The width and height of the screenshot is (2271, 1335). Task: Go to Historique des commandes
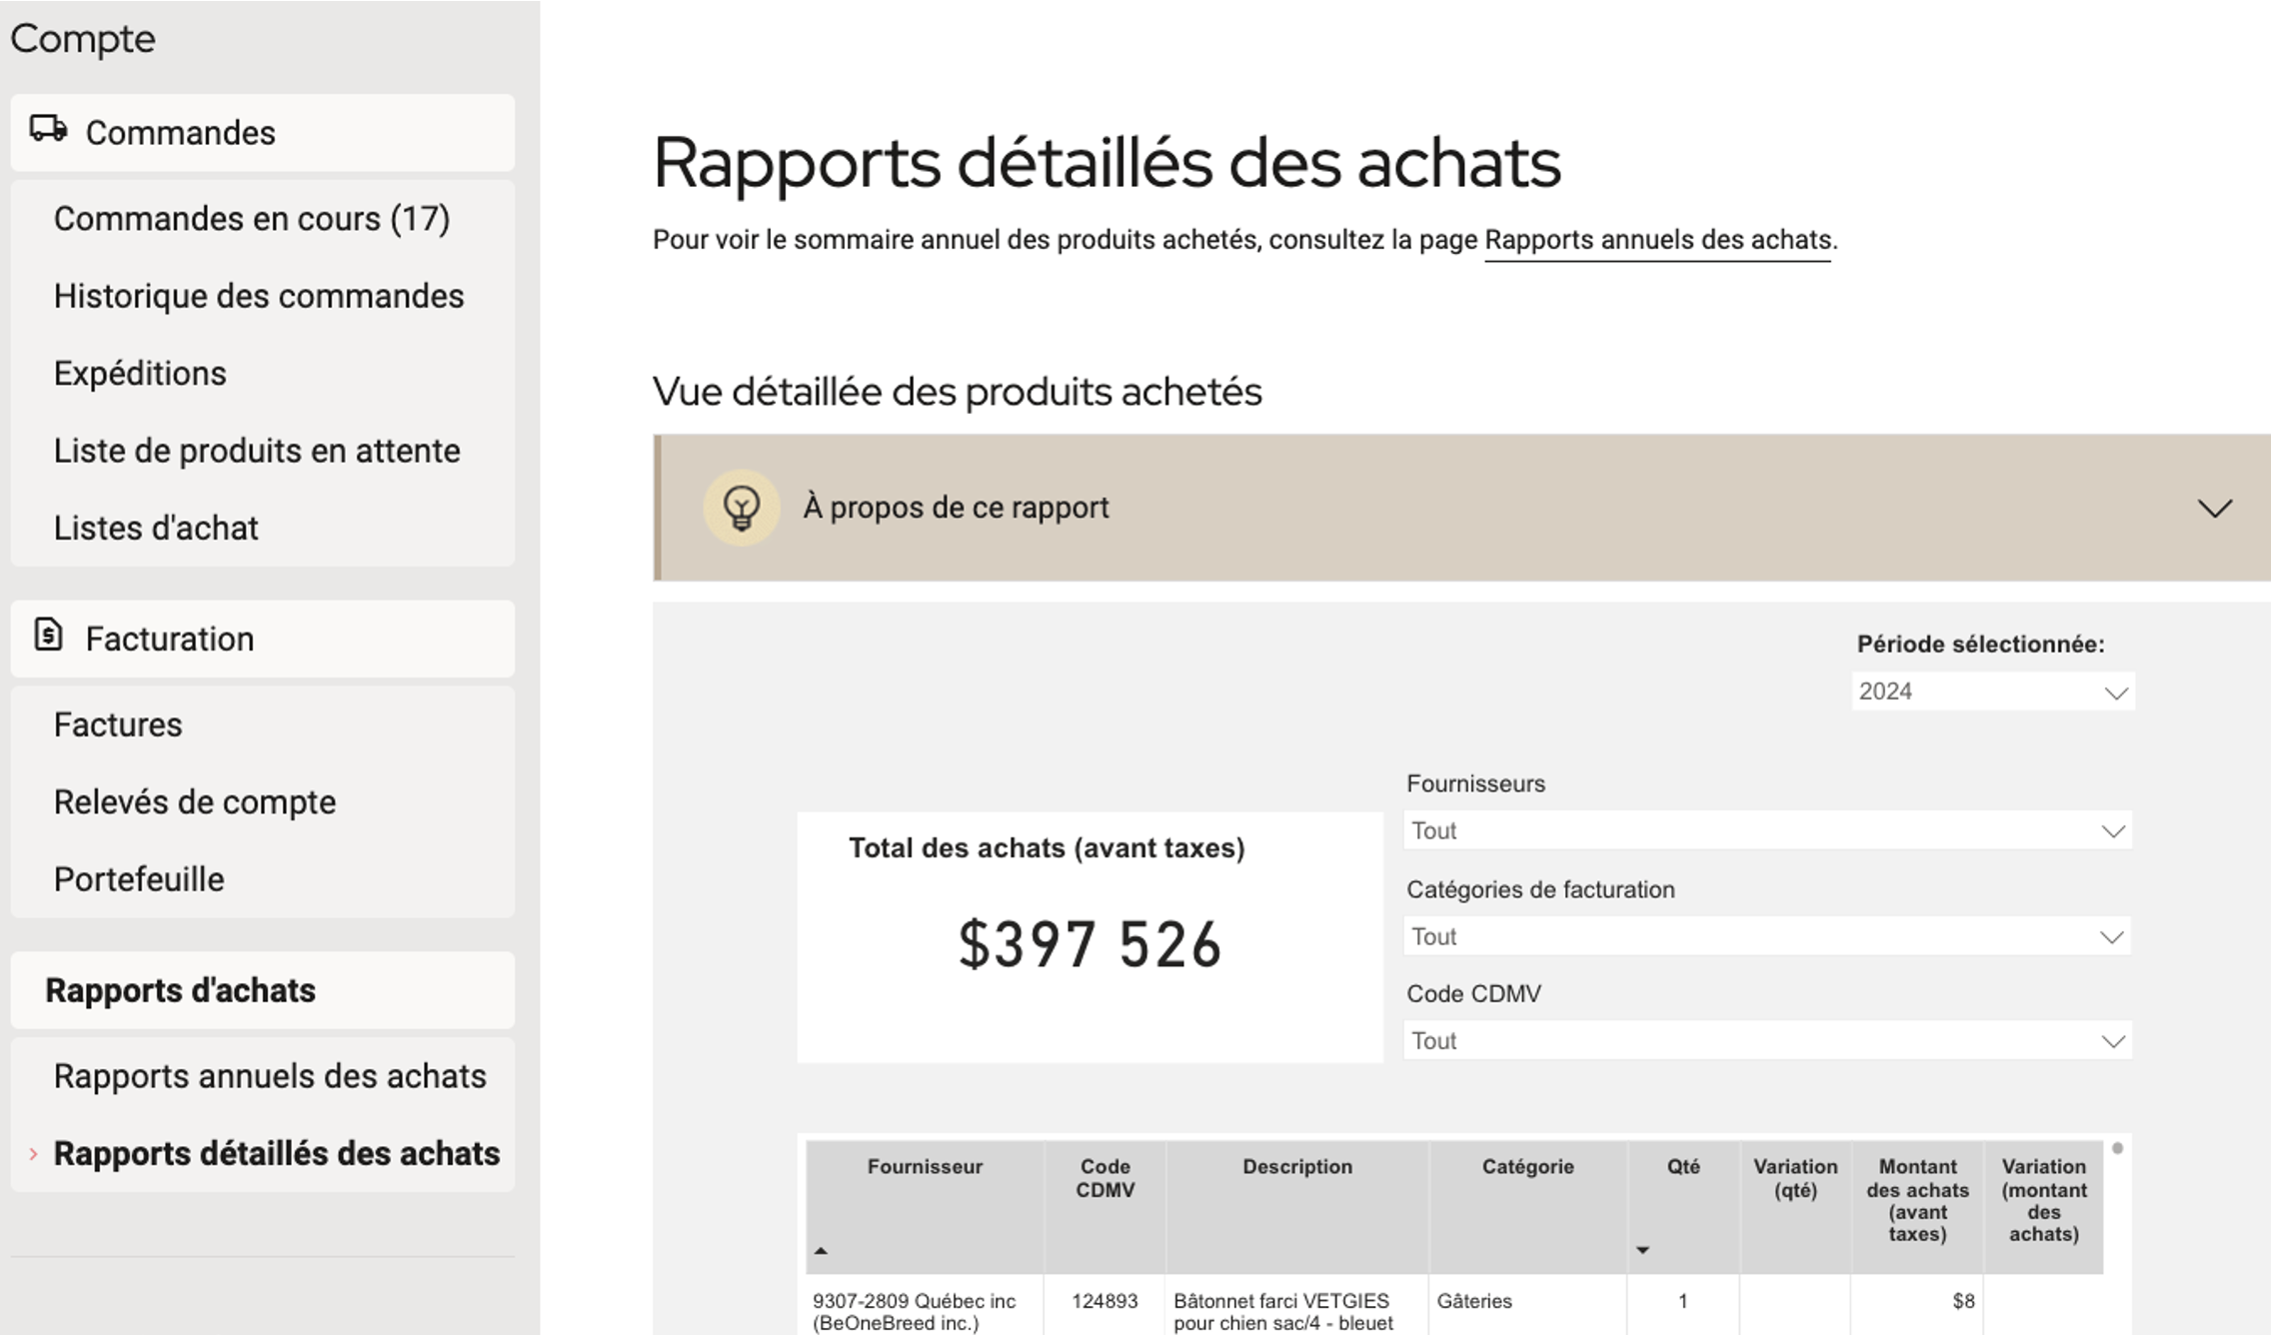pos(258,297)
